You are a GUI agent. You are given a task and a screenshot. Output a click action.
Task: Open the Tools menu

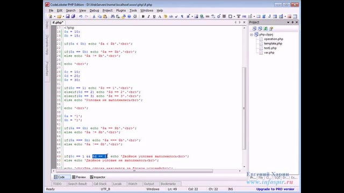click(x=133, y=11)
